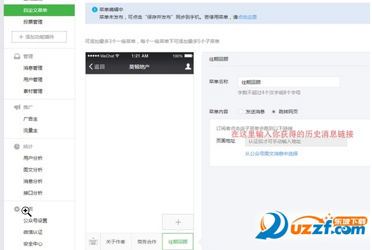This screenshot has height=250, width=372.
Task: Open 素材管理 in the sidebar
Action: coord(33,91)
